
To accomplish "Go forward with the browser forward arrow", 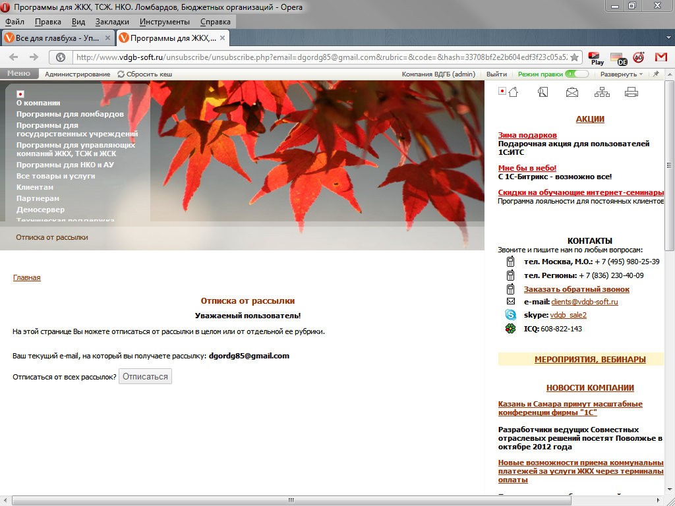I will [34, 57].
